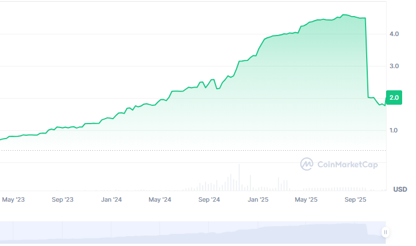The height and width of the screenshot is (246, 416).
Task: Select the Jan '25 date label
Action: [x=258, y=199]
